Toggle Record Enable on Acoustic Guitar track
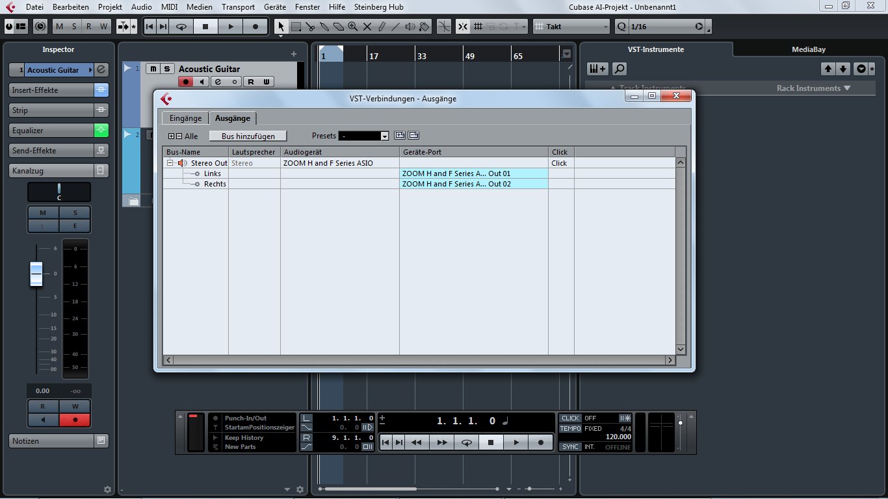This screenshot has width=888, height=499. point(187,81)
